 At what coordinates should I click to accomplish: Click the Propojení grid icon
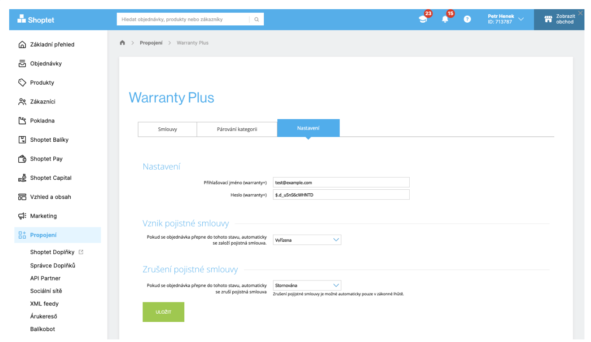click(x=22, y=235)
